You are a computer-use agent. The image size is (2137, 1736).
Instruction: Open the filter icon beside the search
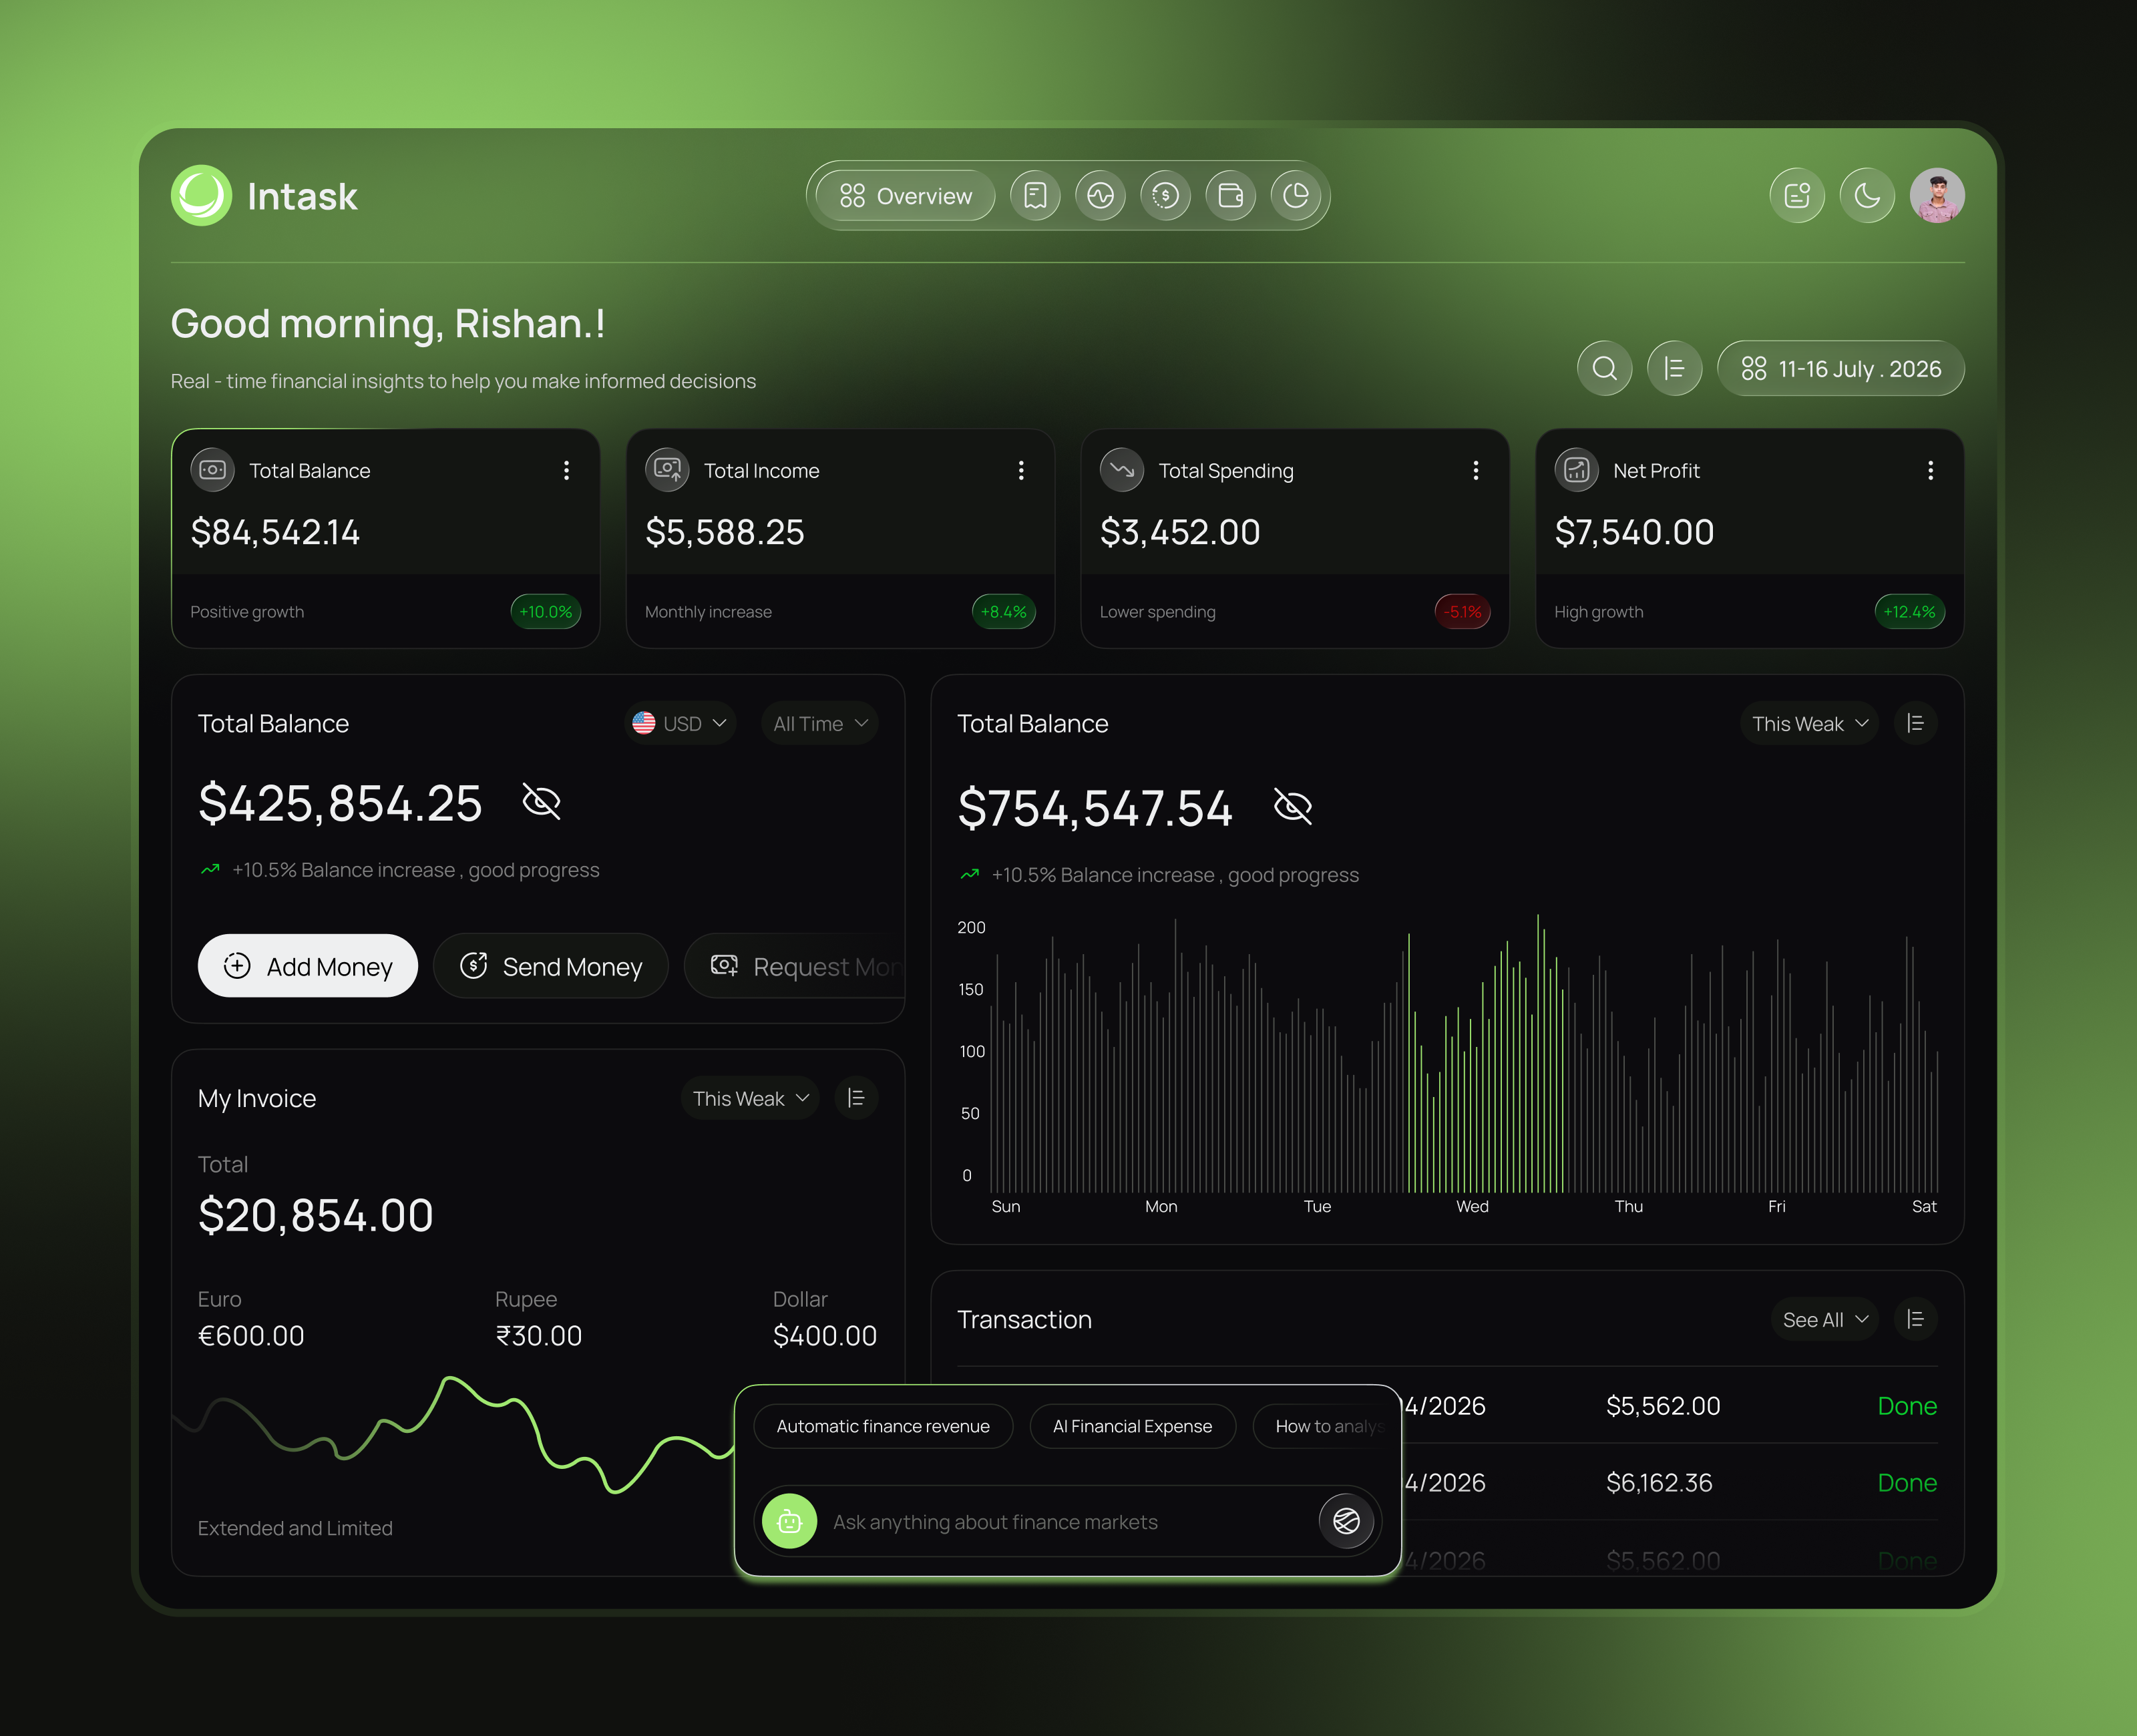[1675, 369]
